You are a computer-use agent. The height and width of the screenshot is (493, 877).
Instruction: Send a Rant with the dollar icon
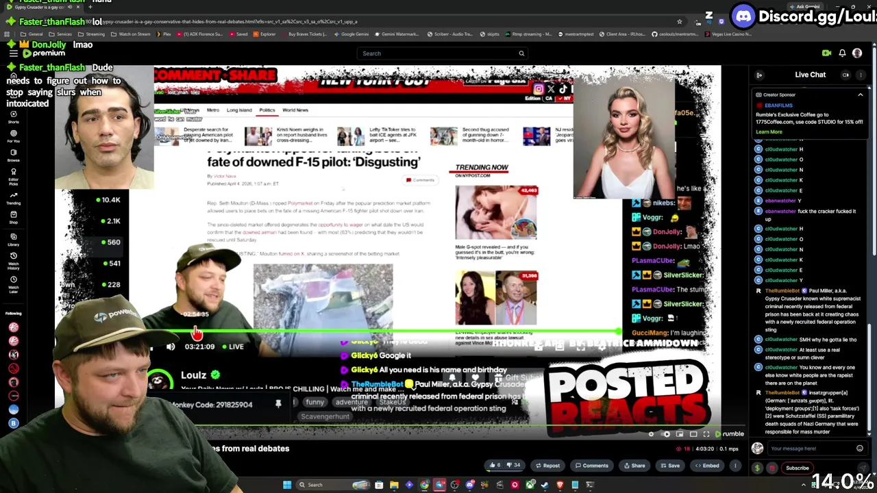tap(757, 468)
